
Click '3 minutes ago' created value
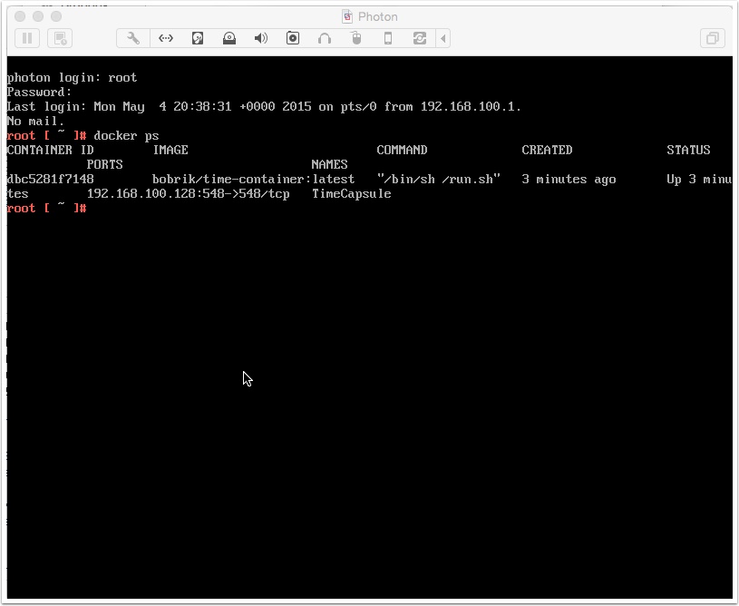pos(569,180)
